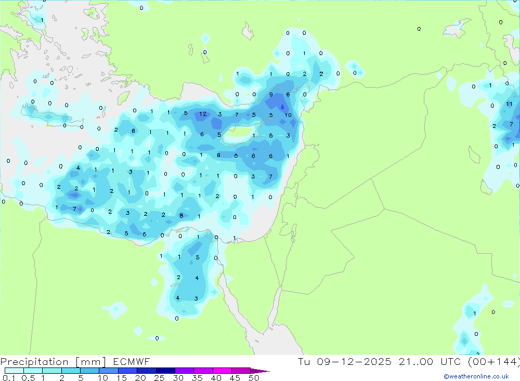This screenshot has width=520, height=381.
Task: Click the '12' precipitation value on the map
Action: [x=203, y=114]
